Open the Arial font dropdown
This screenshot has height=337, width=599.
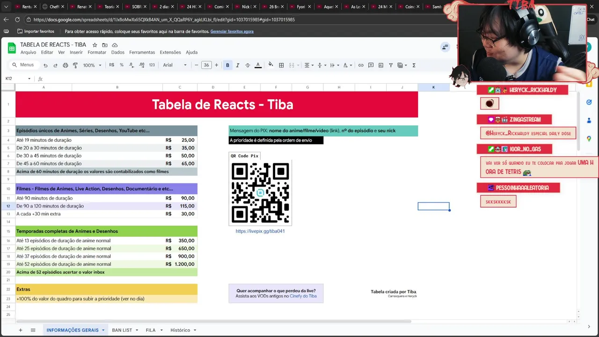click(x=175, y=65)
